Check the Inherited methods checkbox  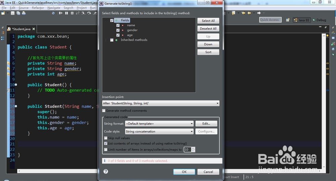point(112,40)
